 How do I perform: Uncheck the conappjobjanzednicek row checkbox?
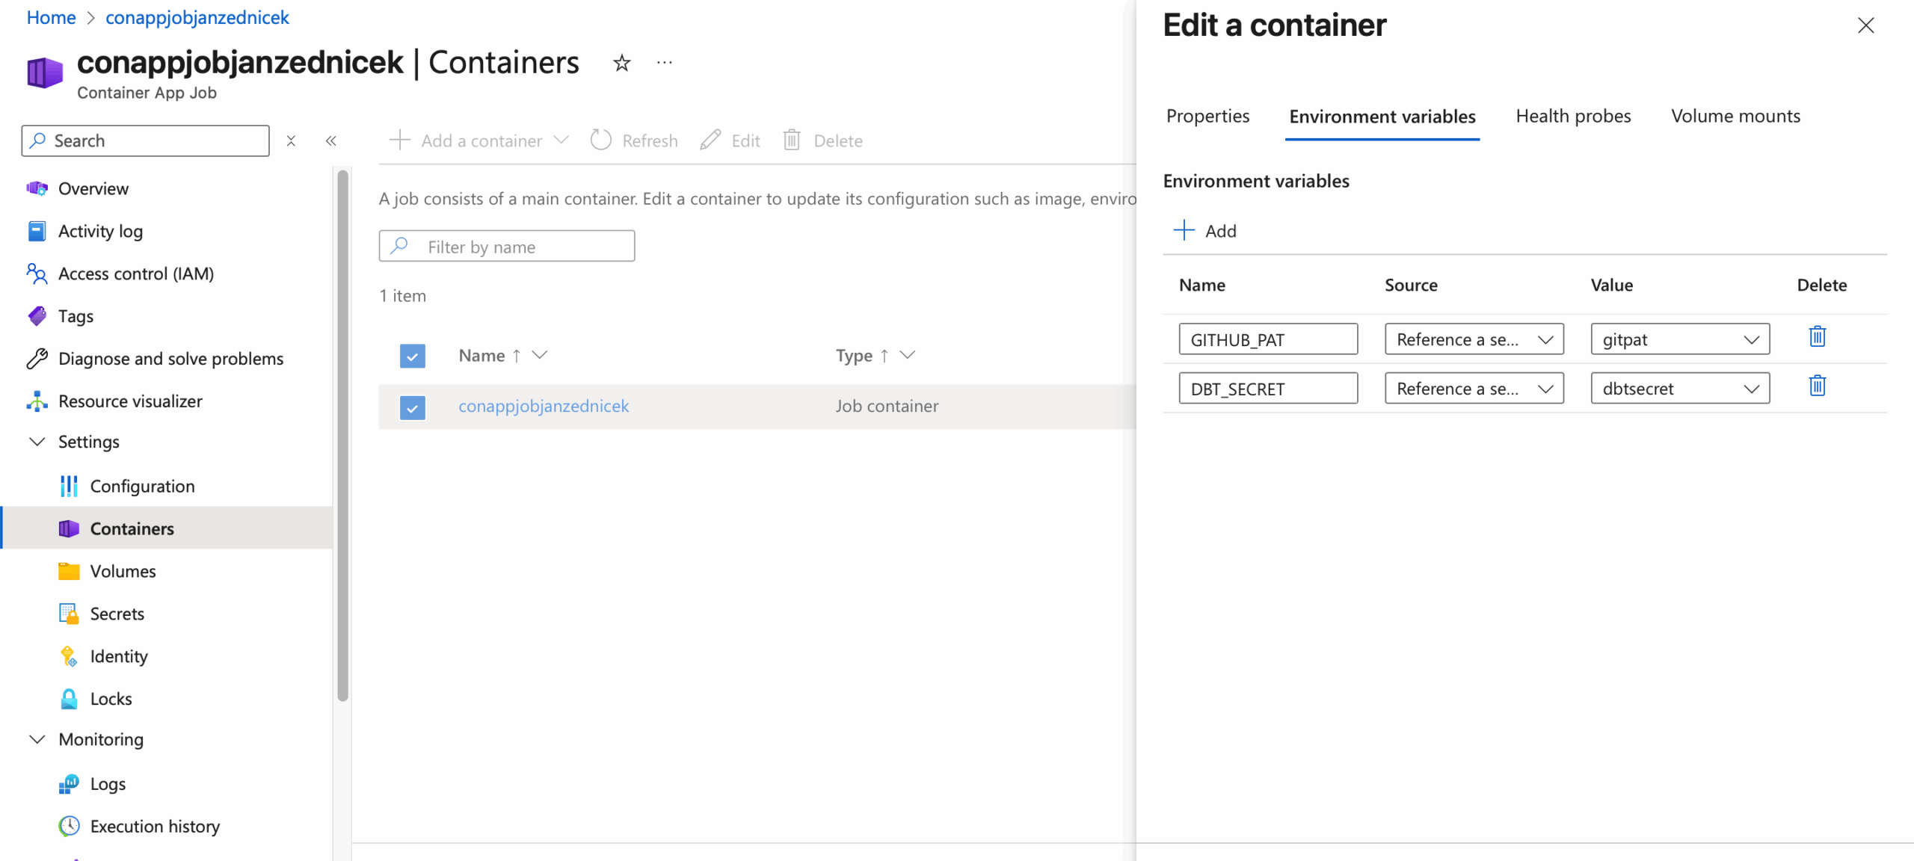(412, 407)
